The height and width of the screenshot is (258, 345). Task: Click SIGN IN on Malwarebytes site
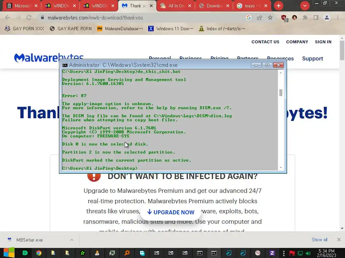pos(323,42)
